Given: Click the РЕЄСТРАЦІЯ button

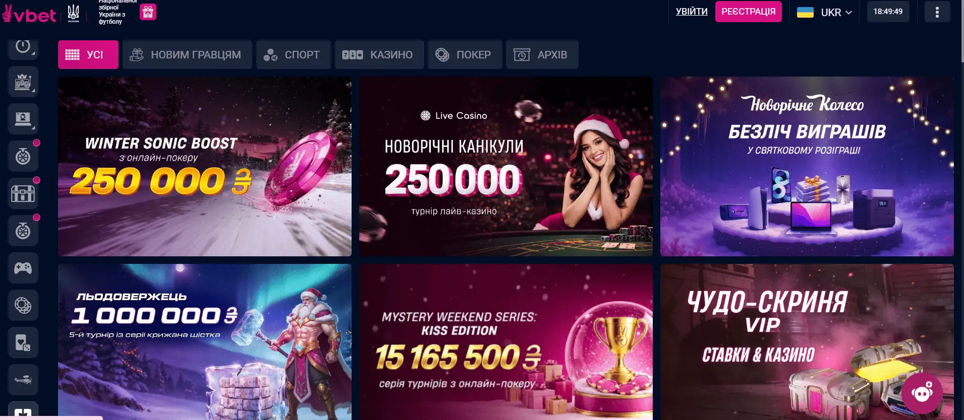Looking at the screenshot, I should click(749, 12).
